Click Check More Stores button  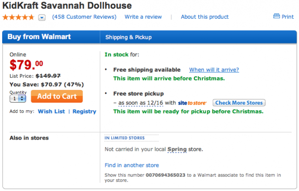[239, 102]
